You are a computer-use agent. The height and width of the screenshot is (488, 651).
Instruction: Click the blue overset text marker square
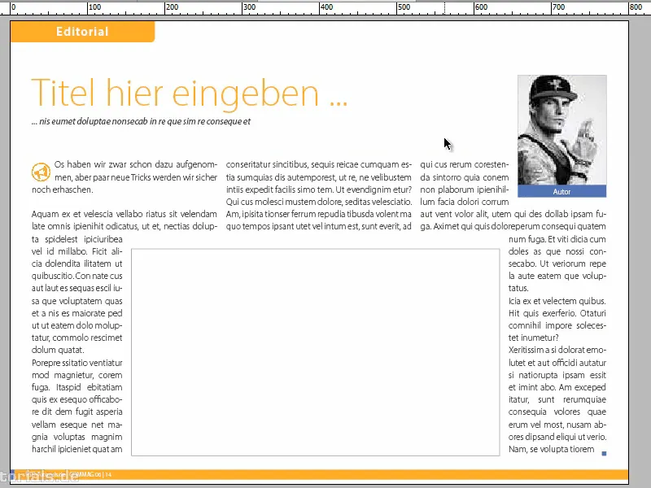coord(604,454)
